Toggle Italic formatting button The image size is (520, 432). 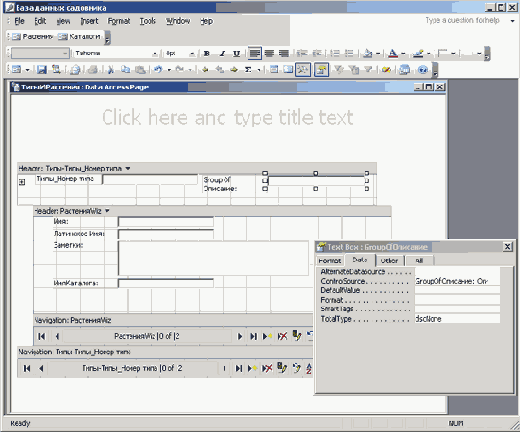click(x=222, y=53)
